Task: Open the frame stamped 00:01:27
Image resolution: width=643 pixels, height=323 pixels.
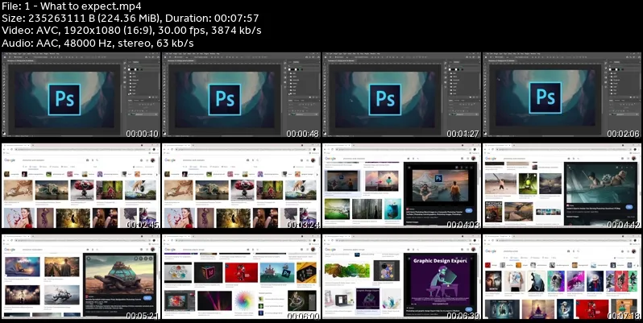Action: click(401, 95)
